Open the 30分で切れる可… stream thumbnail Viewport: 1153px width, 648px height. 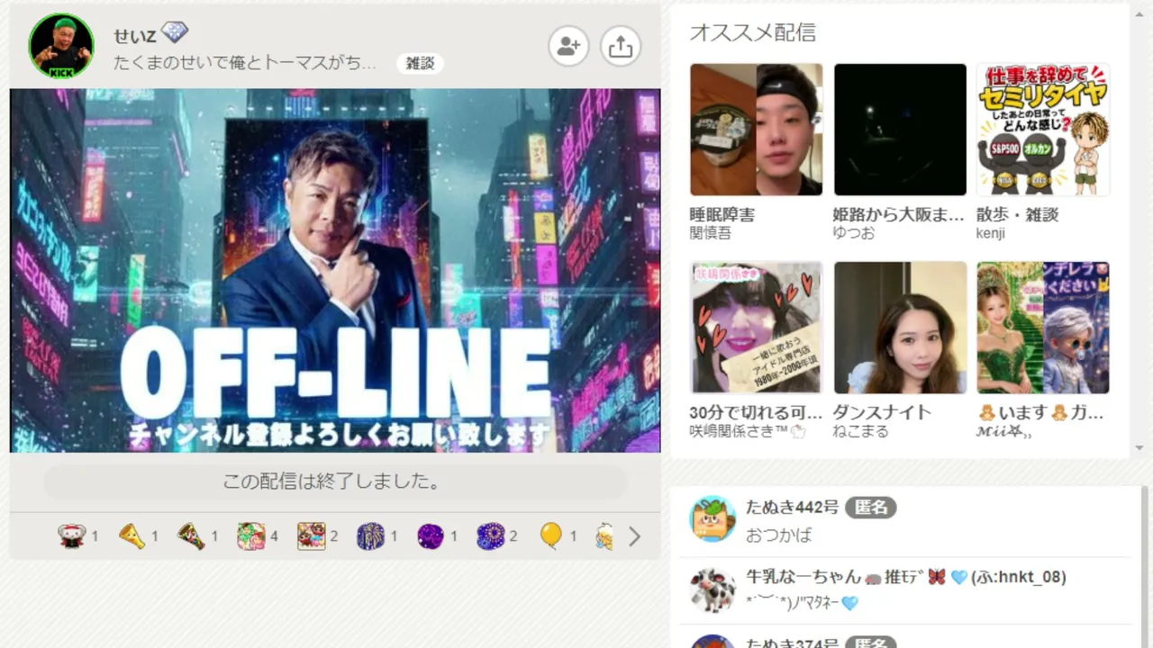coord(757,328)
